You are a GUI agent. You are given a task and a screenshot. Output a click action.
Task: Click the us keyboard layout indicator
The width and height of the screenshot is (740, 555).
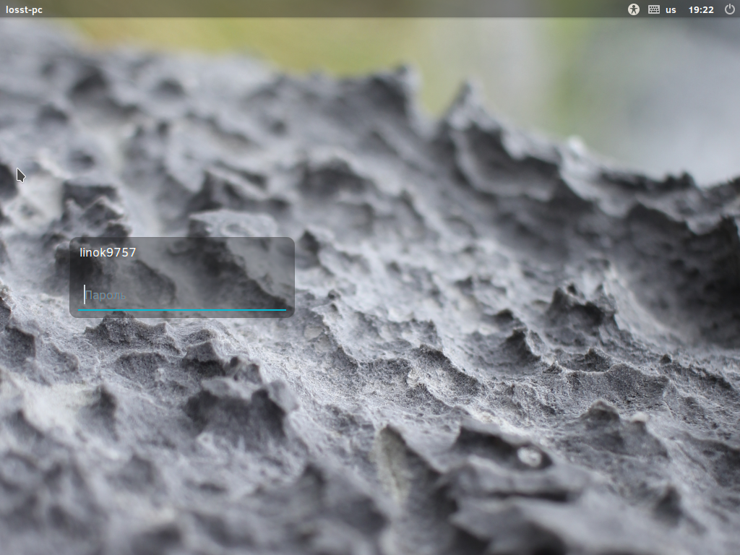coord(671,9)
